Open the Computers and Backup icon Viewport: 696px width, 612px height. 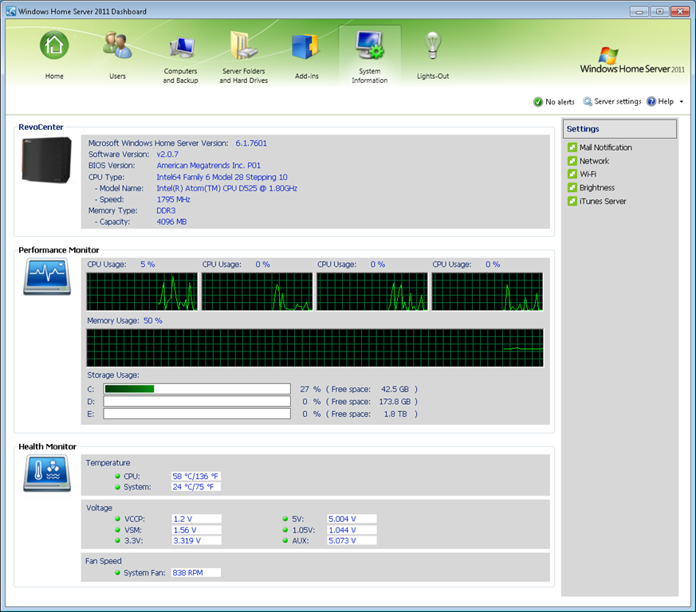[182, 46]
